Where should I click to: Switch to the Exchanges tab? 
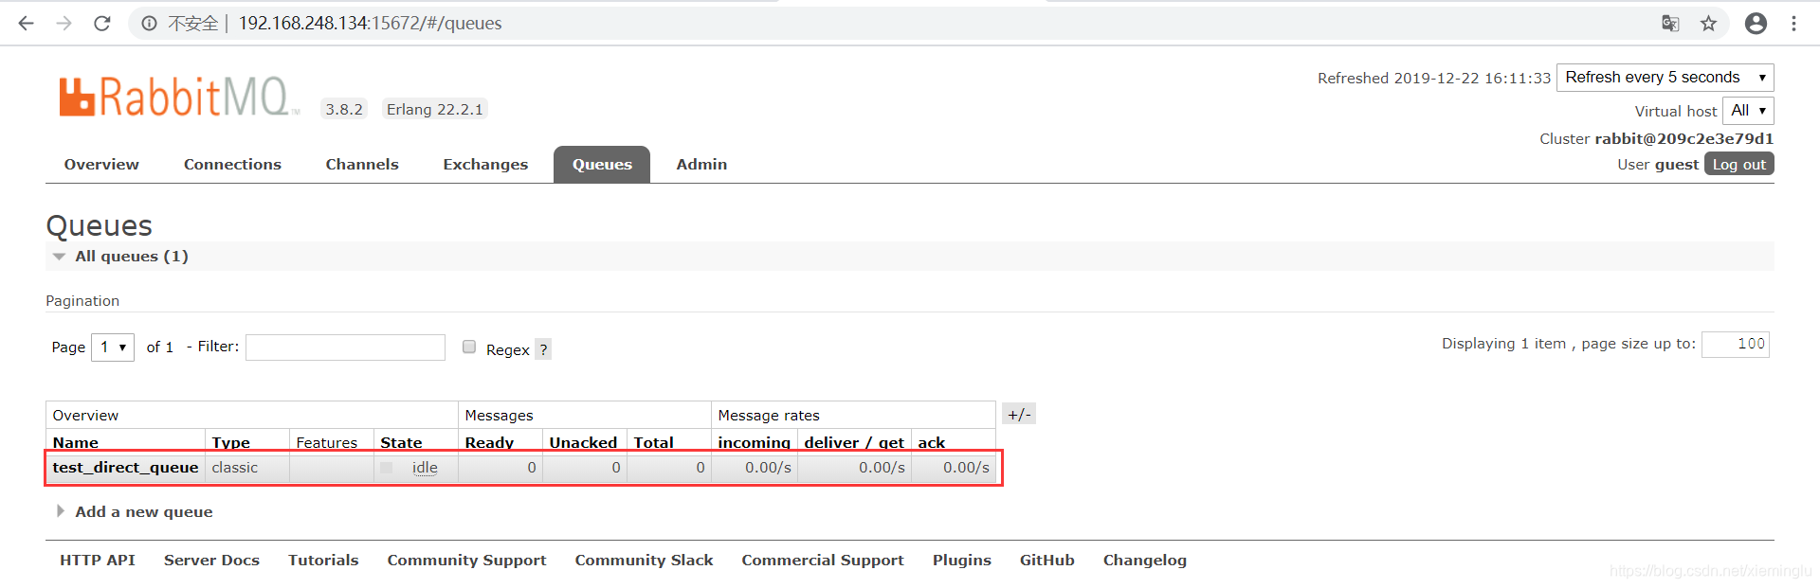(x=485, y=165)
